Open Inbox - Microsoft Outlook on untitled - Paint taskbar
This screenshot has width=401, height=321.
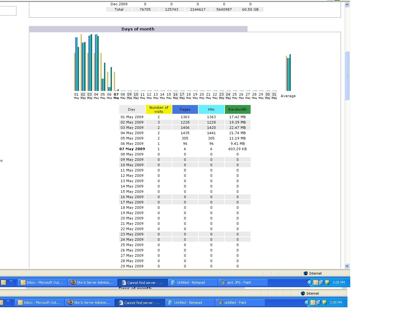(x=39, y=303)
